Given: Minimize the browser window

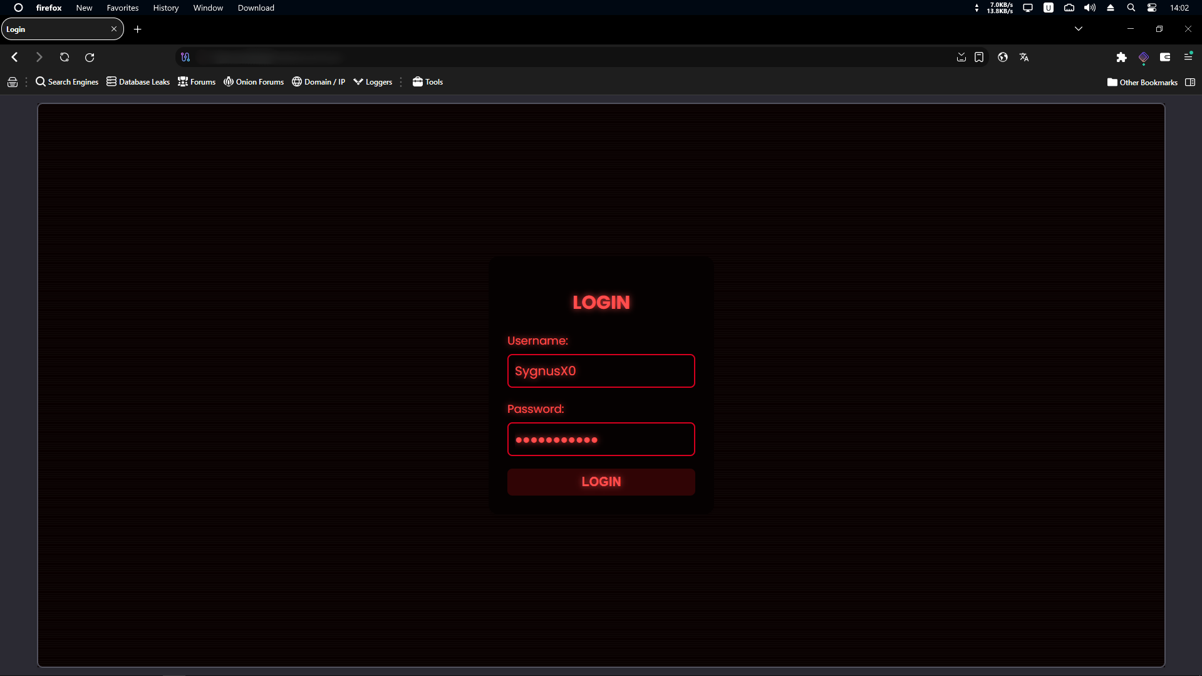Looking at the screenshot, I should [x=1131, y=29].
